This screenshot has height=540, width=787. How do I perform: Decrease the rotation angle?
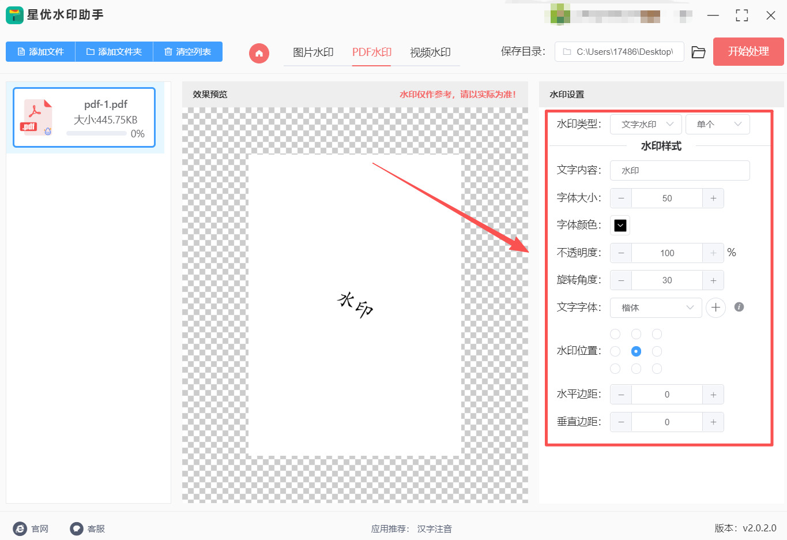coord(621,280)
